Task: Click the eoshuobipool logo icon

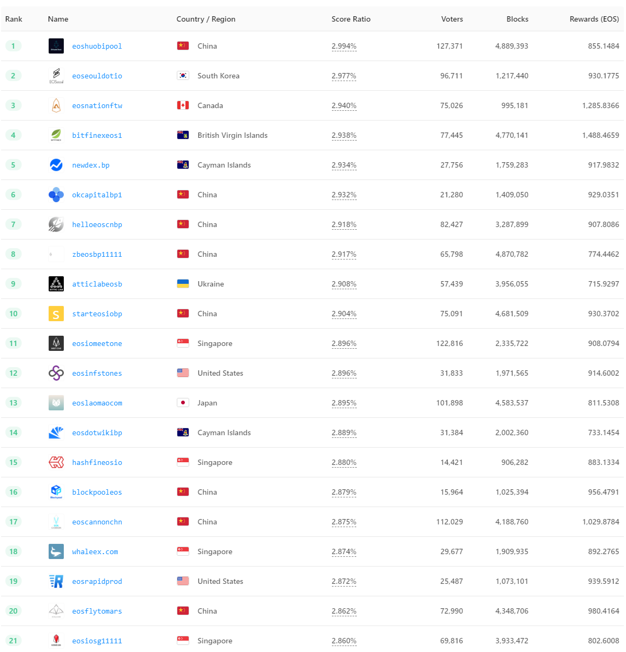Action: 56,46
